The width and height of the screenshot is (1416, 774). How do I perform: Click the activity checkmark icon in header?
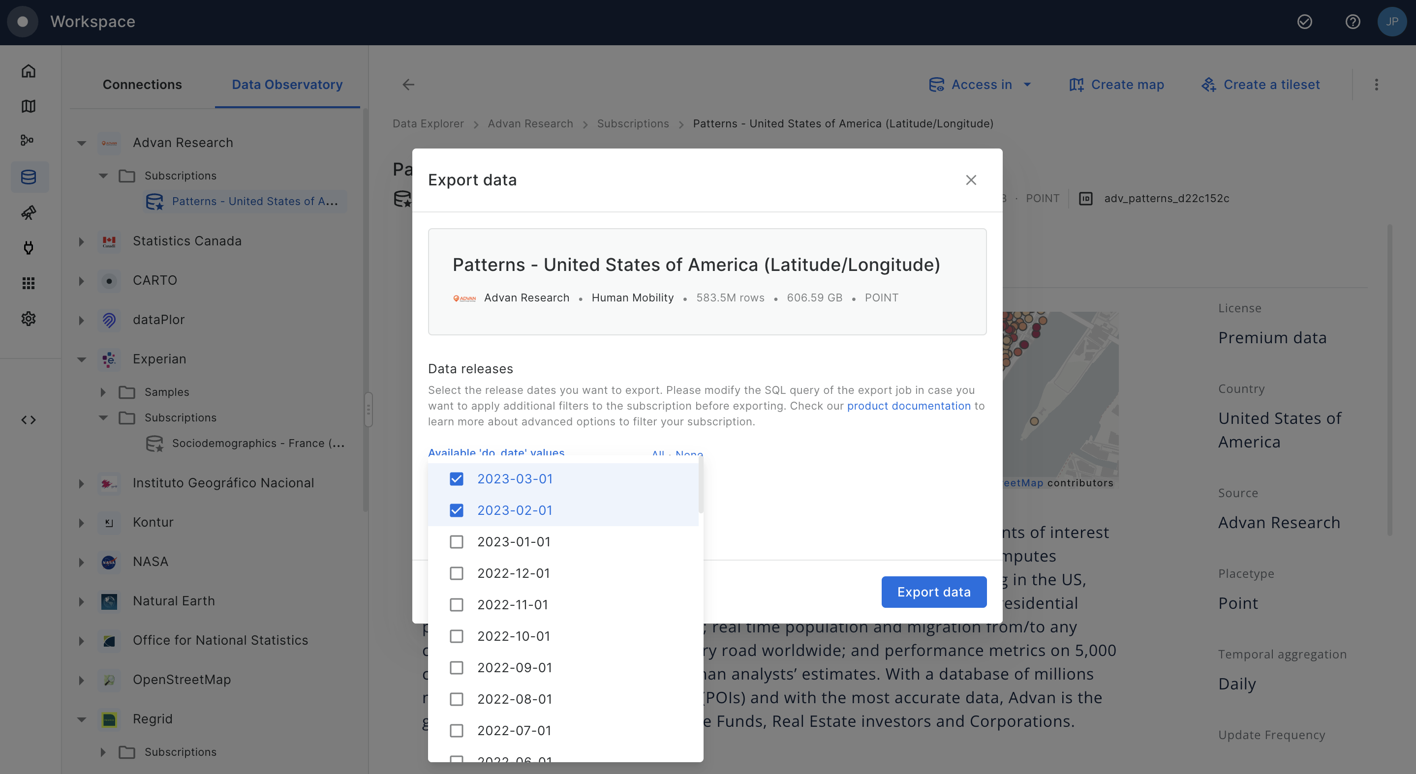click(1304, 22)
